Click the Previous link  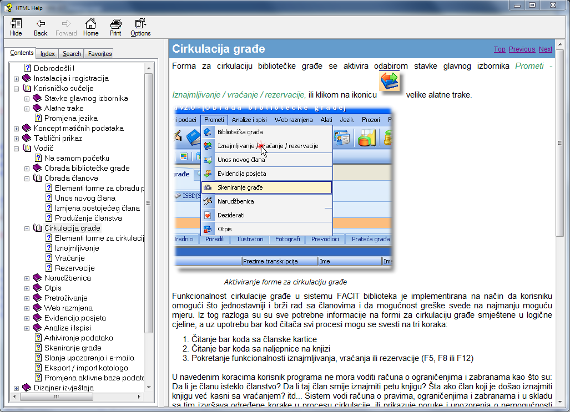pyautogui.click(x=522, y=49)
